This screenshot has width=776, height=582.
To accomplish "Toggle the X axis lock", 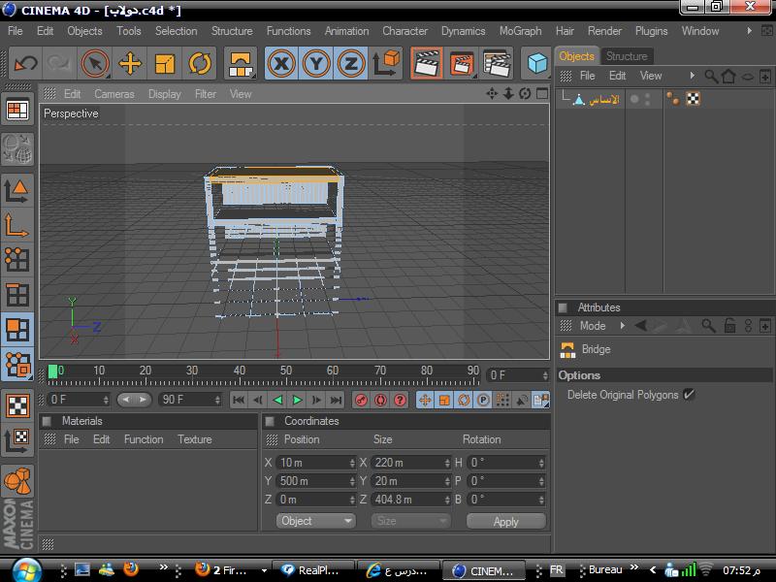I will coord(282,64).
